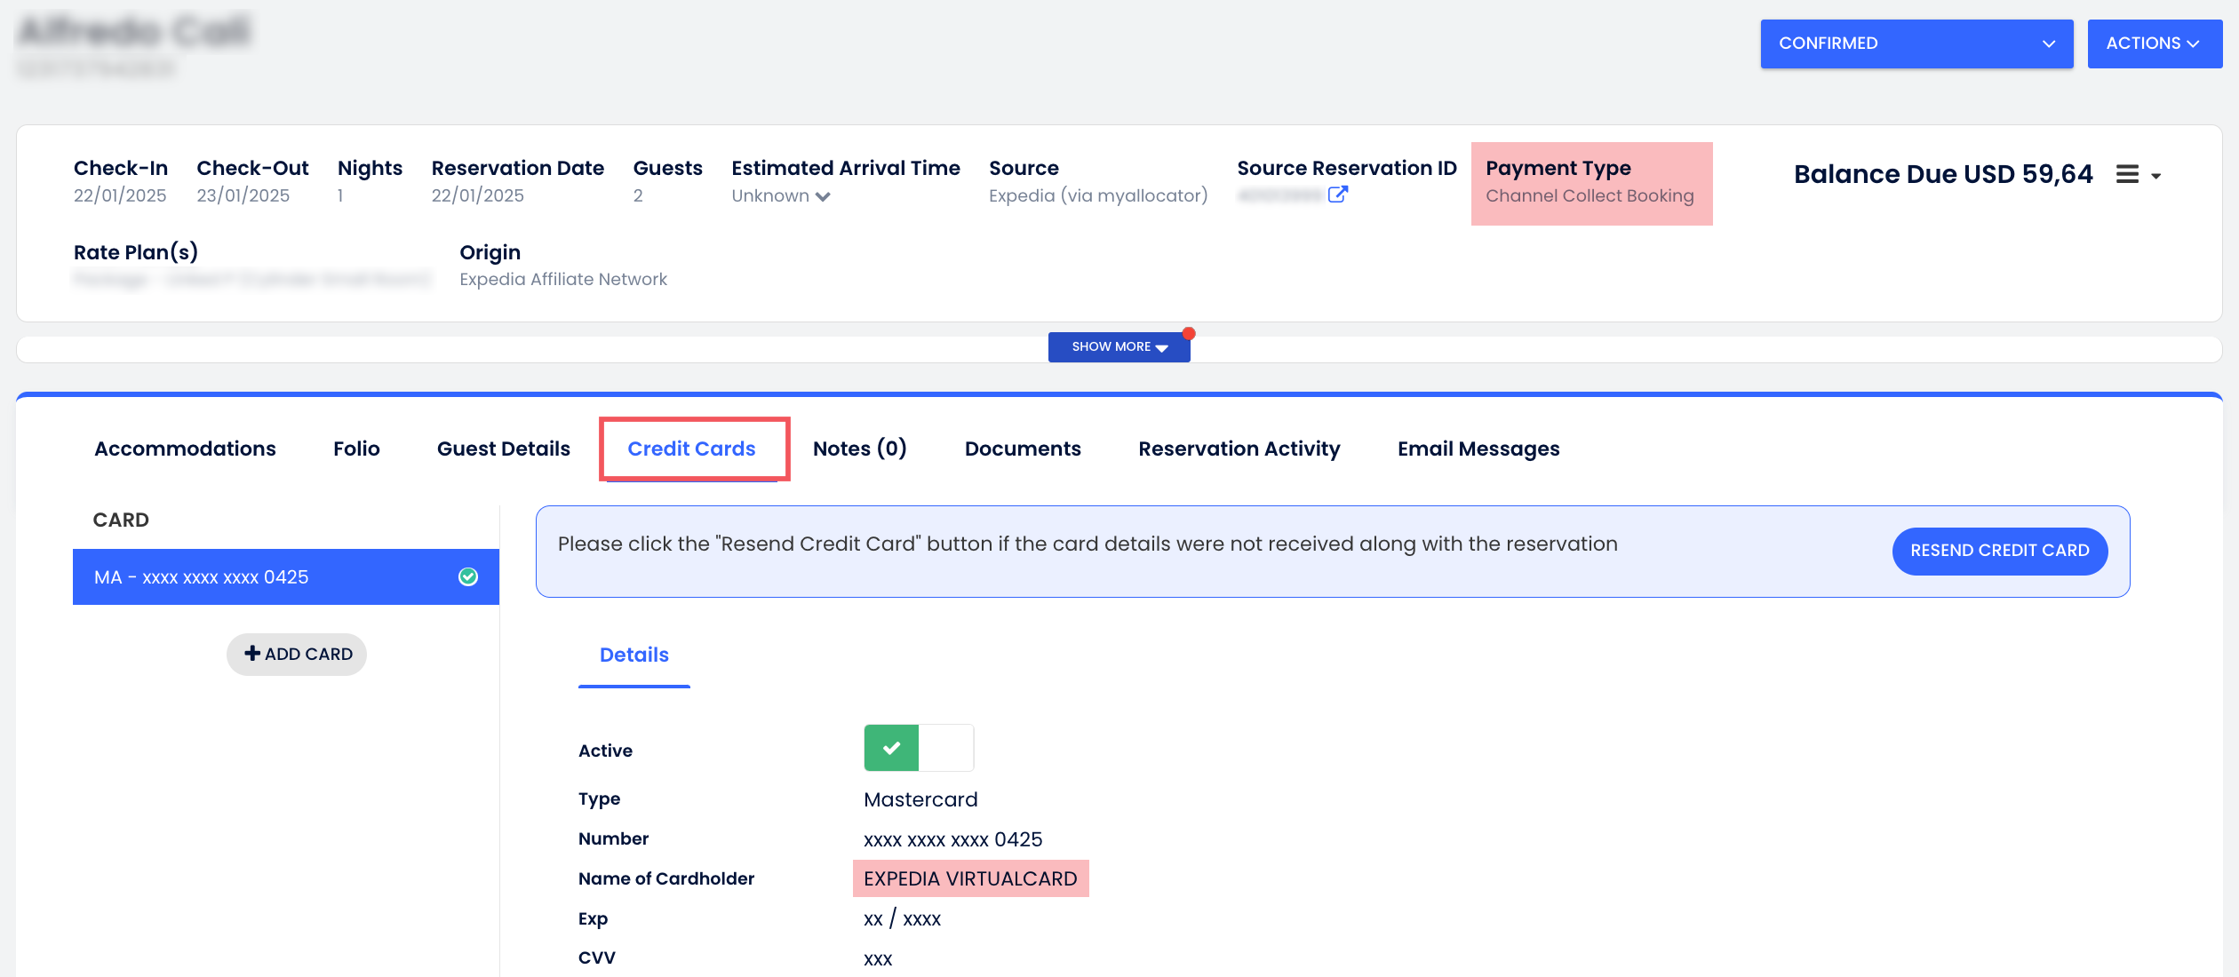Click the green checkmark half of Active toggle
This screenshot has width=2239, height=977.
891,748
